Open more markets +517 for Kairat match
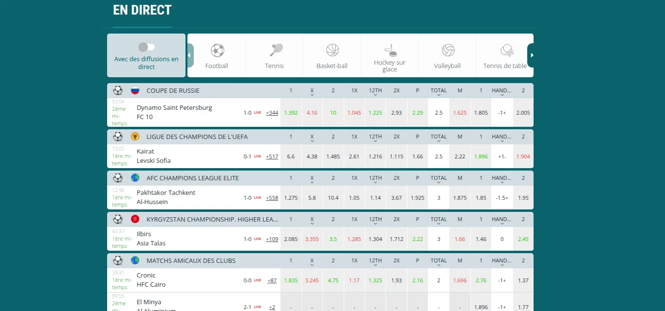Viewport: 665px width, 311px height. 272,156
